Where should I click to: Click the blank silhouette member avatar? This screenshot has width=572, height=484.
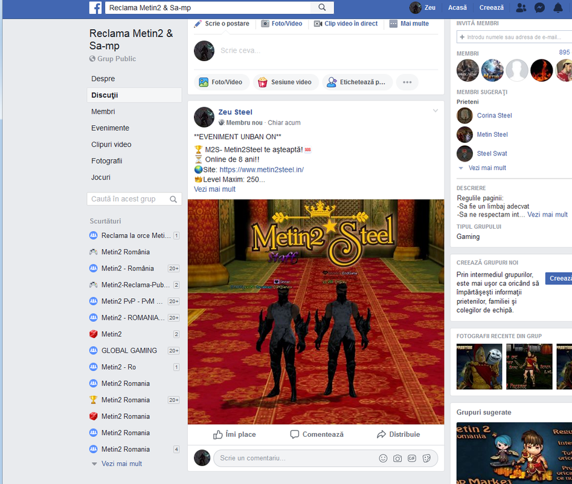[517, 70]
